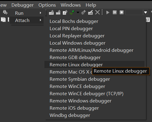Choose Remote Linux debugger menu item
152x122 pixels.
[94, 64]
